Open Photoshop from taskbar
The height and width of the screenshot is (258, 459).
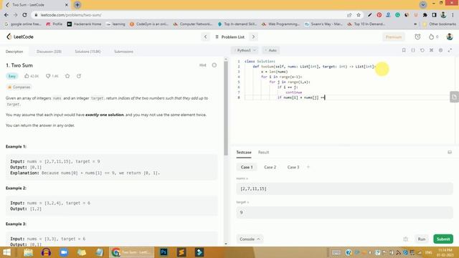(x=164, y=252)
